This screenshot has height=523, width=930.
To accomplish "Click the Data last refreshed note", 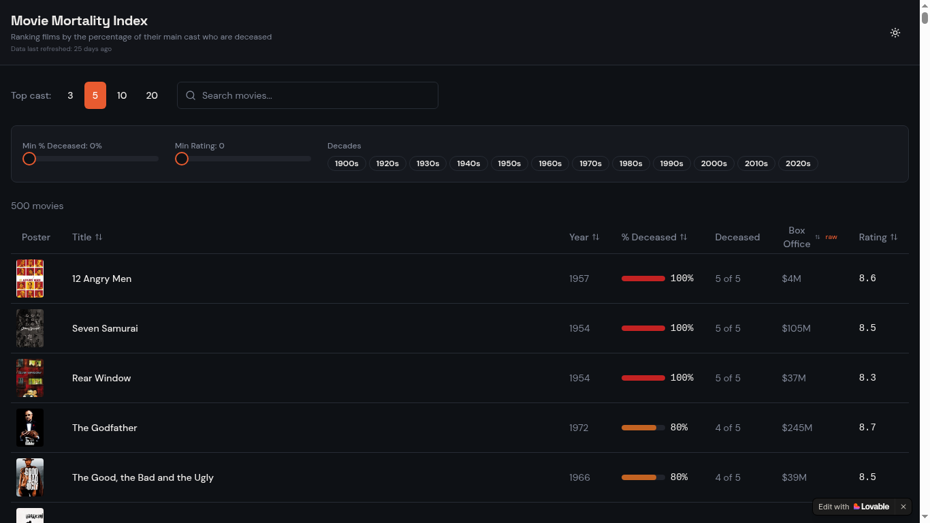I will 61,49.
